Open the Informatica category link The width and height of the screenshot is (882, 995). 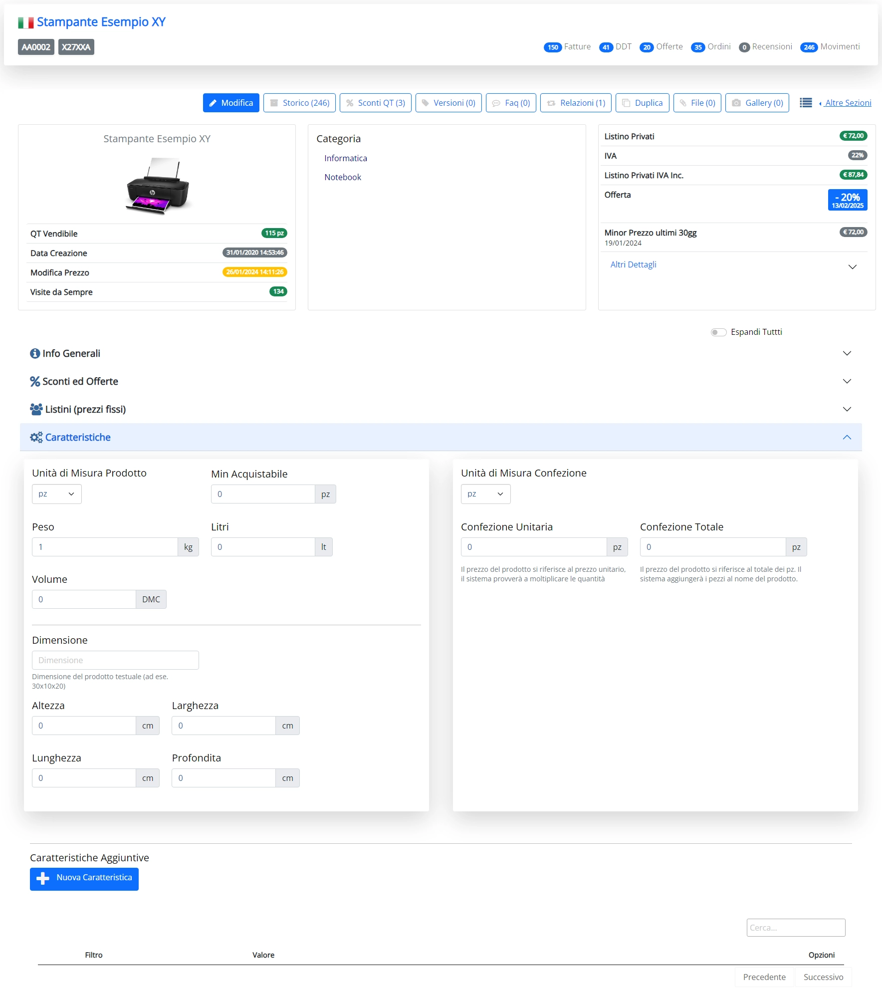[345, 158]
